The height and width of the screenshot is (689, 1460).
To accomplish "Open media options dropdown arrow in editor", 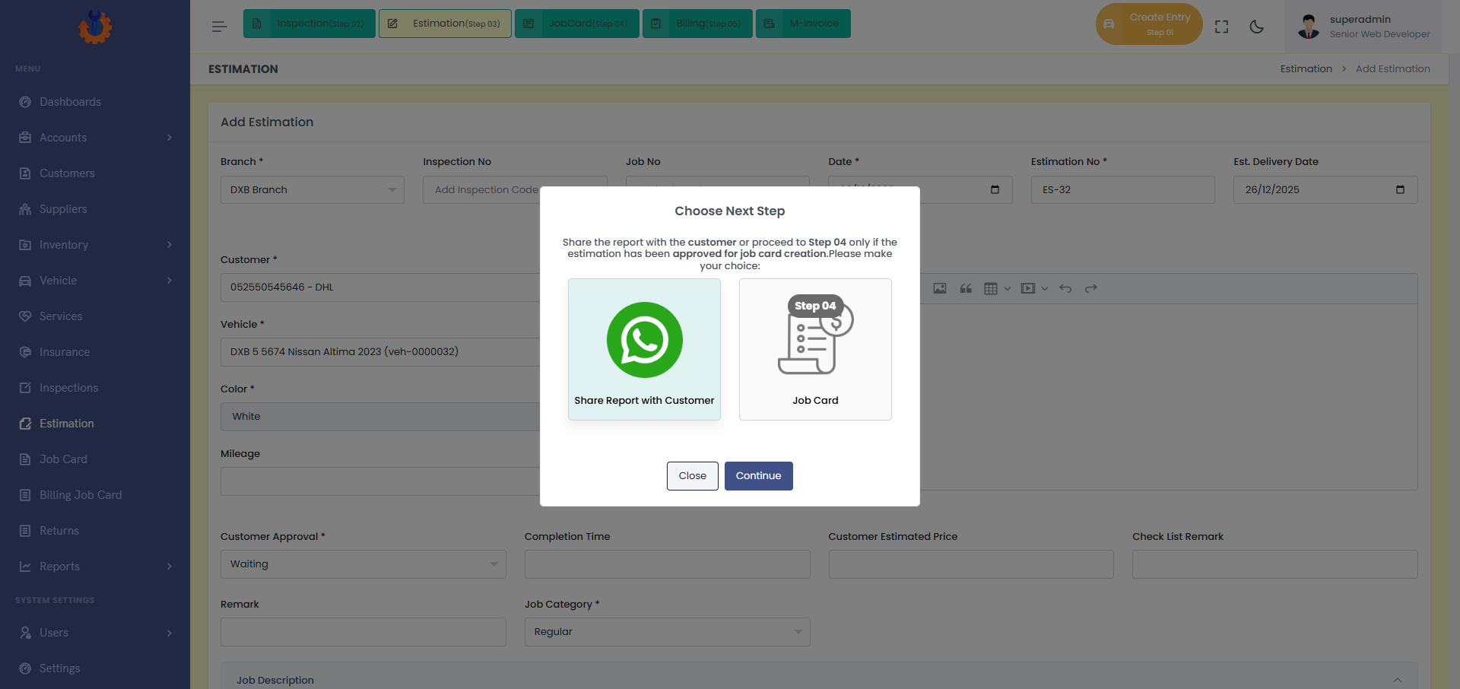I will tap(1045, 288).
